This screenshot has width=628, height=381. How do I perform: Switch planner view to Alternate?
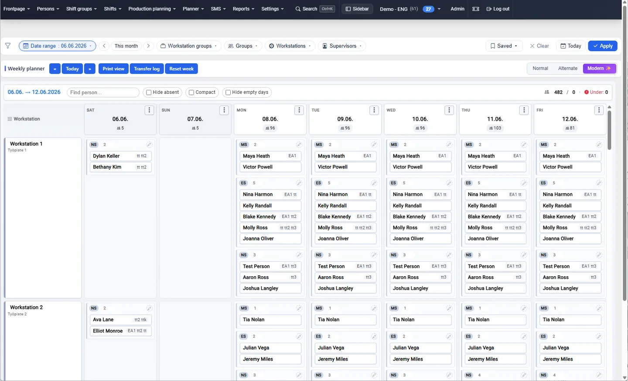pos(568,69)
